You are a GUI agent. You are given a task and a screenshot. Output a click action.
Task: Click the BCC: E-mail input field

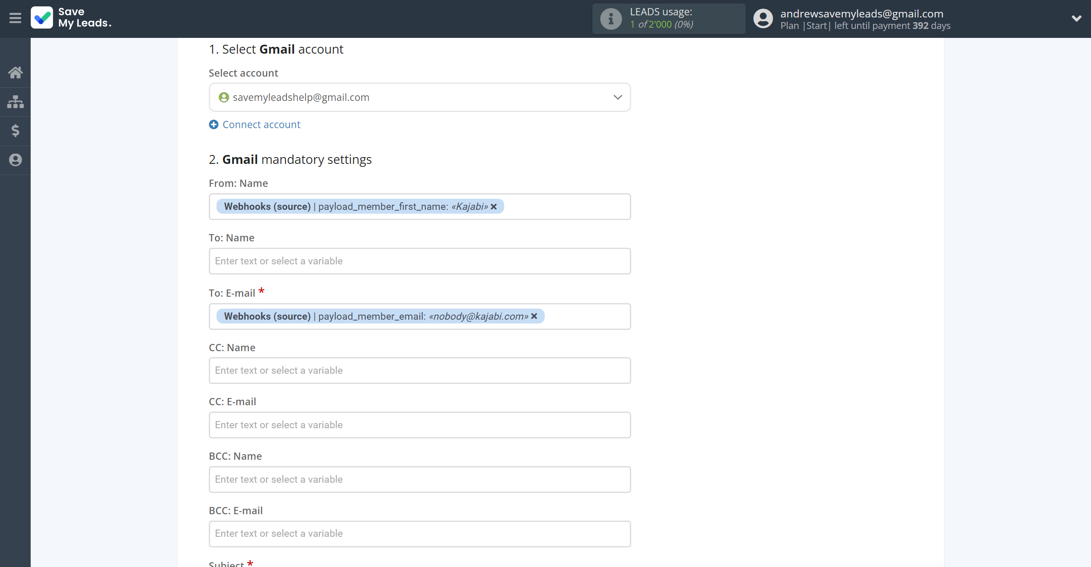[420, 534]
